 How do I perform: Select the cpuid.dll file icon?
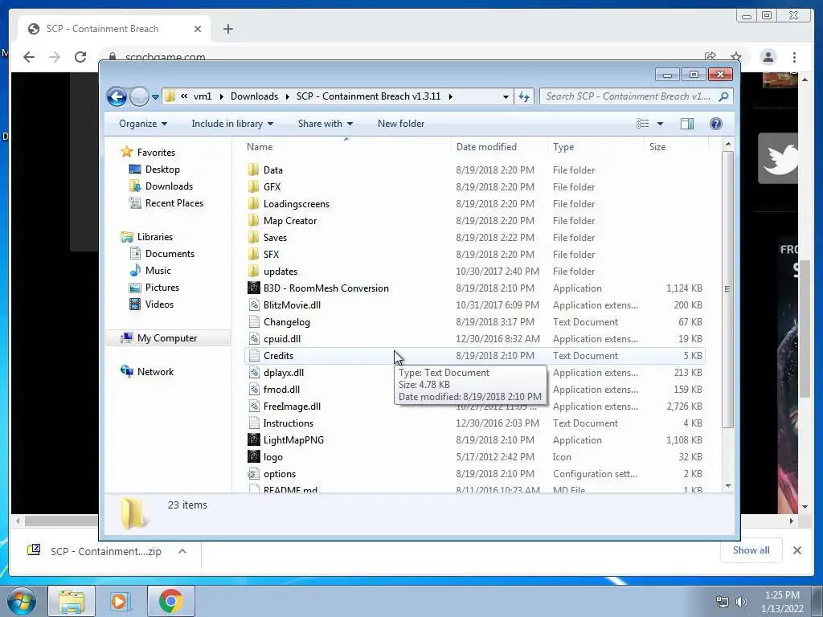coord(253,339)
